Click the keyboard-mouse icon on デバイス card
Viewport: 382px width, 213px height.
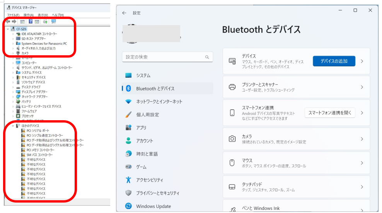(x=232, y=61)
